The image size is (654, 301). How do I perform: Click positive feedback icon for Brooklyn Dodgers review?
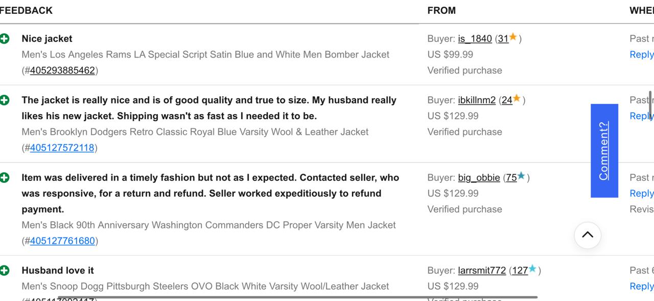coord(5,100)
